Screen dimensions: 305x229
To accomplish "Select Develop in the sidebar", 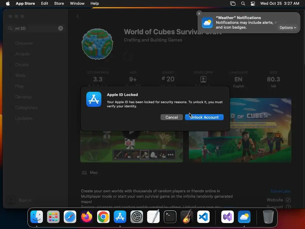I will [x=23, y=97].
